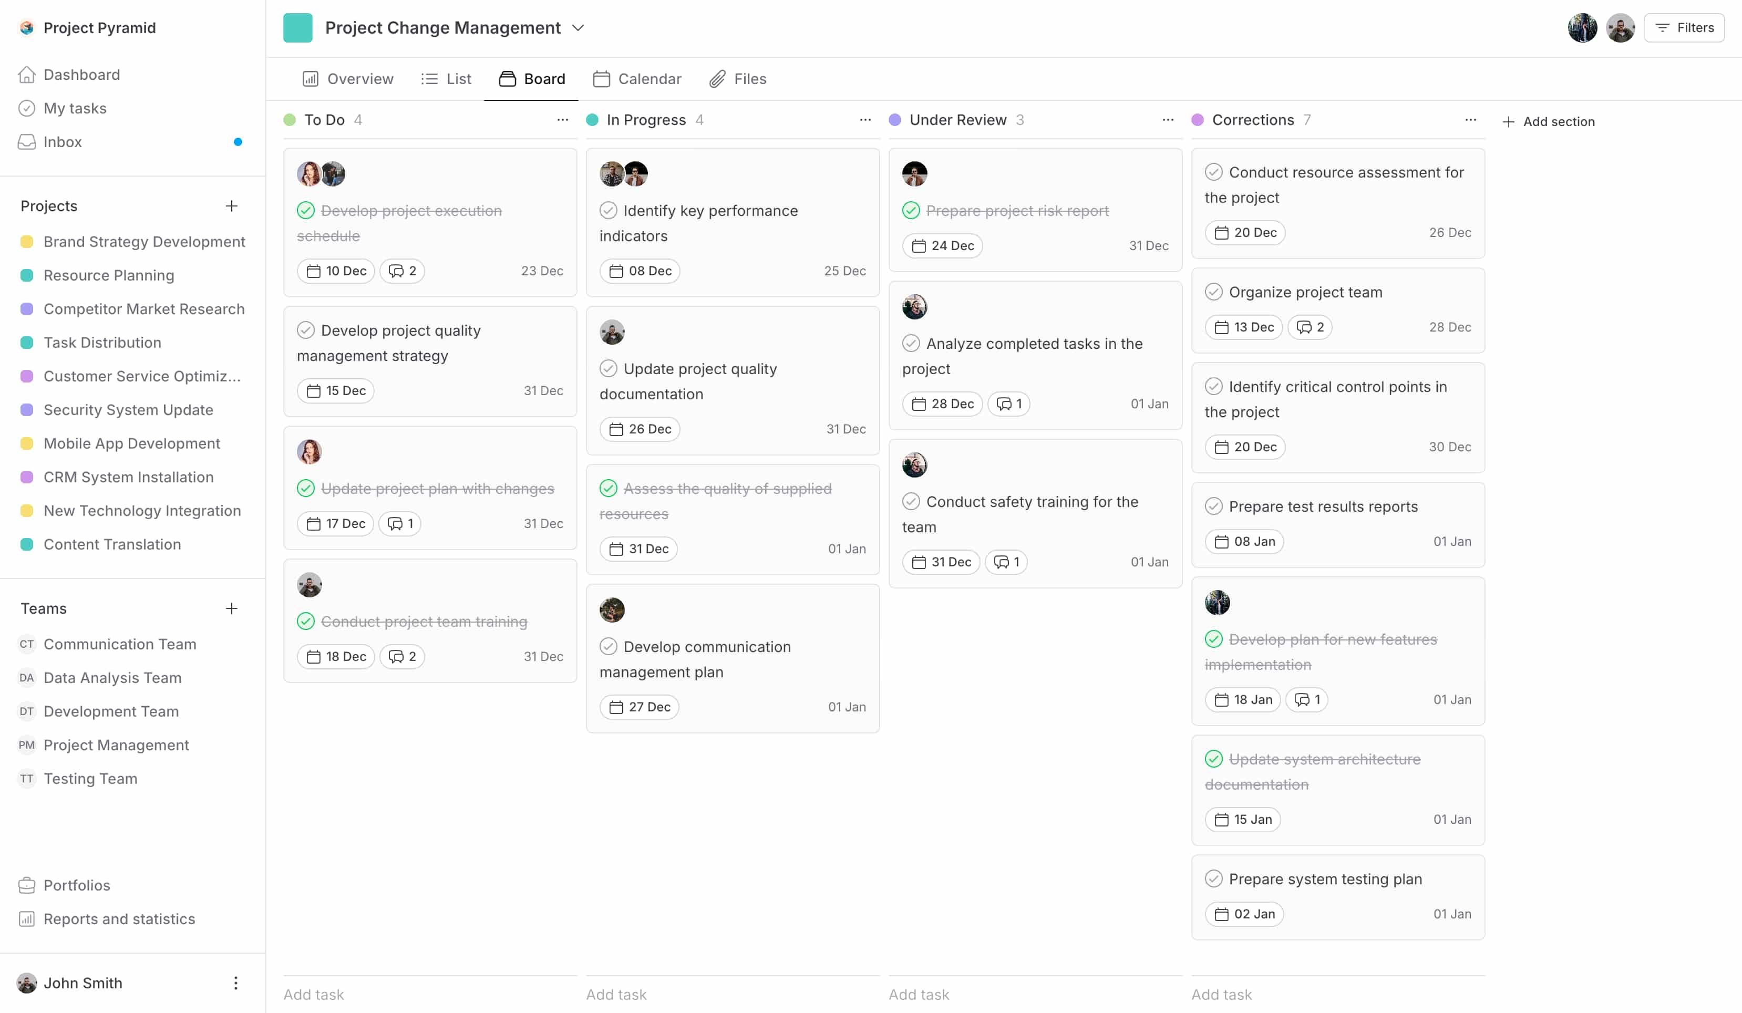Switch to the List tab

tap(447, 79)
